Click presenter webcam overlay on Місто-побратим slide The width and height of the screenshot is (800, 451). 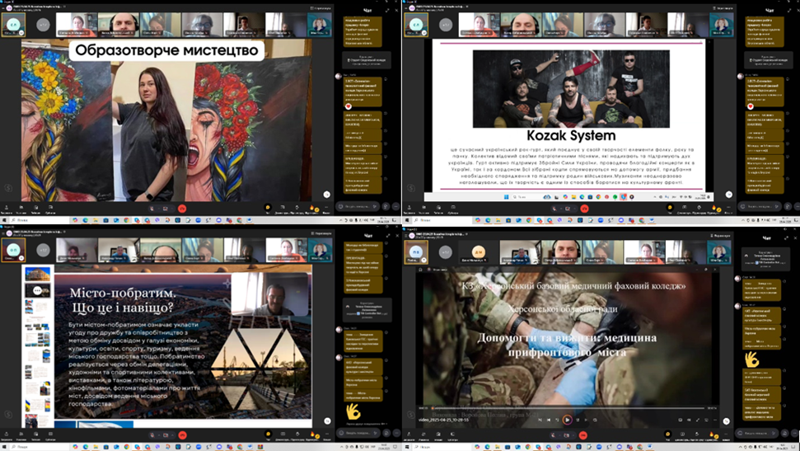click(269, 294)
